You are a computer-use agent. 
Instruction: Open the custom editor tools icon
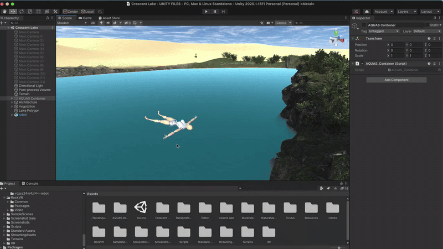tap(55, 12)
